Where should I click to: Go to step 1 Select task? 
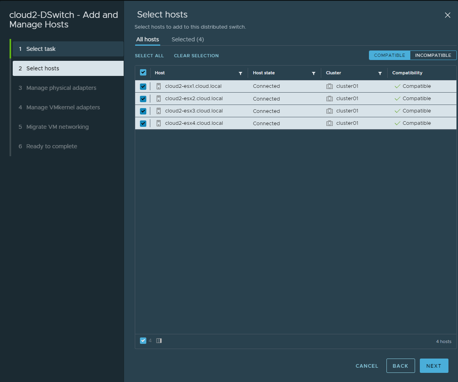pos(68,49)
